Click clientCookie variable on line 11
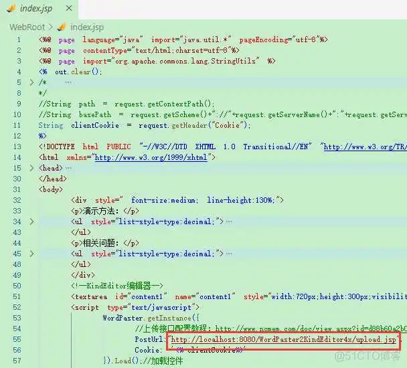The width and height of the screenshot is (407, 368). click(x=95, y=125)
